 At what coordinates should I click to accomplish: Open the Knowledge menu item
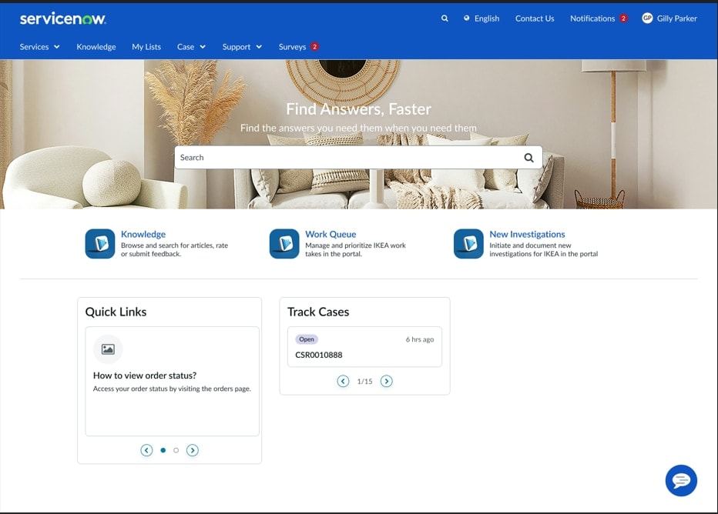(x=96, y=47)
